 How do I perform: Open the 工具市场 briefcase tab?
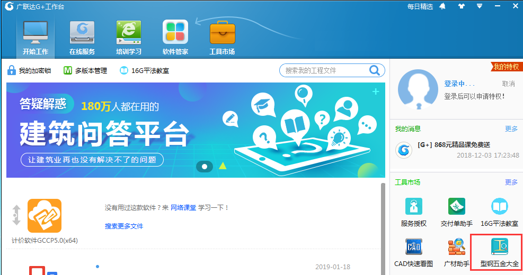click(222, 38)
